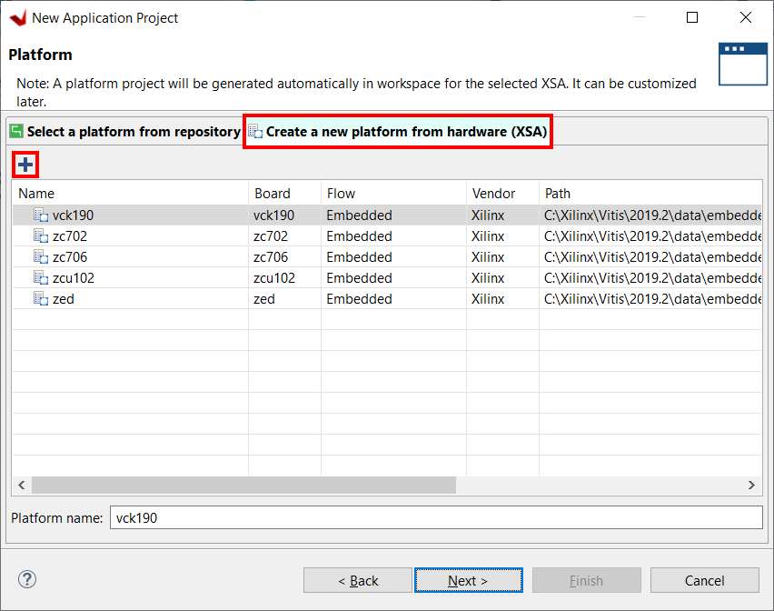The width and height of the screenshot is (774, 611).
Task: Click inside the Platform name field
Action: point(436,517)
